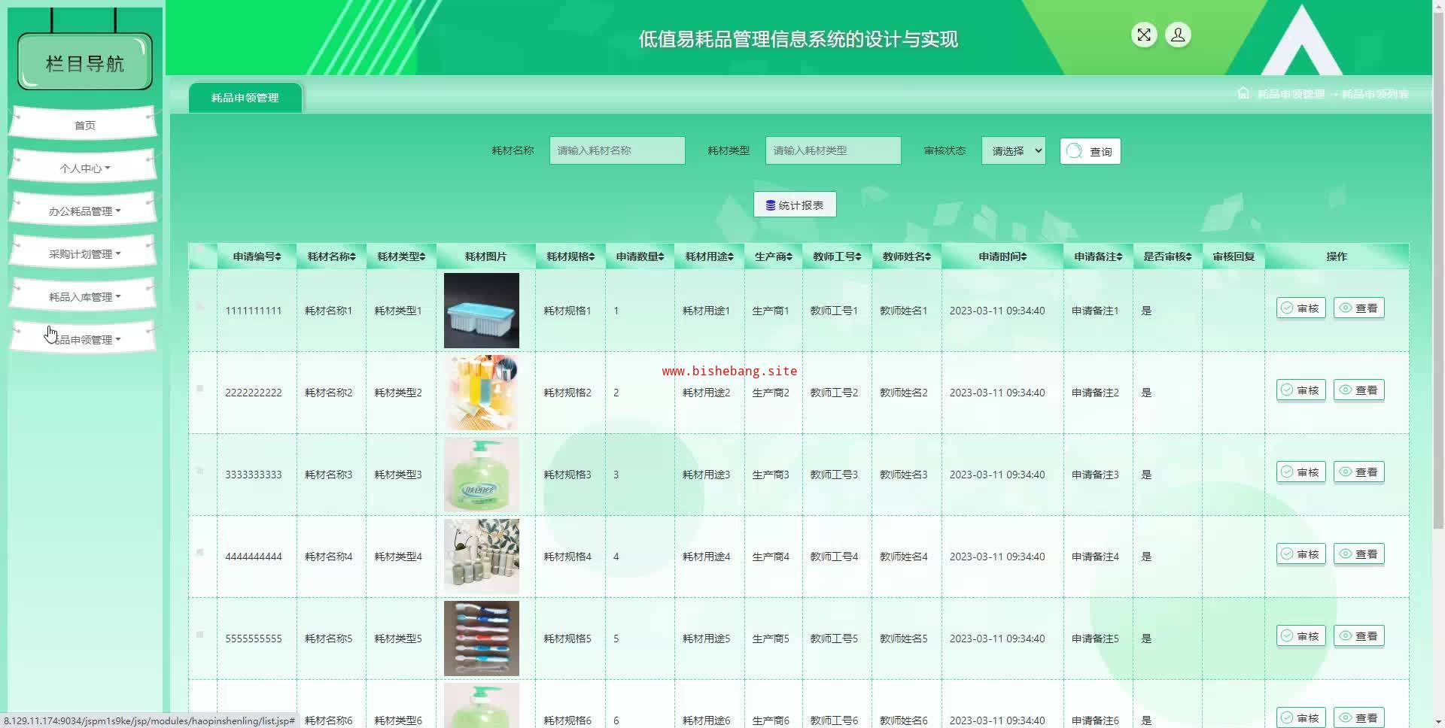This screenshot has height=728, width=1445.
Task: Expand the 耗品入库管理 sidebar menu
Action: [84, 296]
